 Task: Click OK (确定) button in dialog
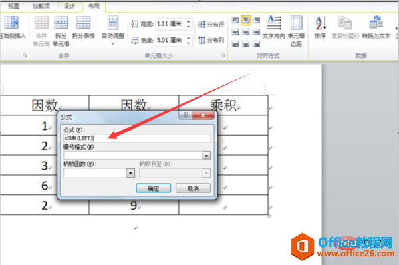[x=154, y=188]
